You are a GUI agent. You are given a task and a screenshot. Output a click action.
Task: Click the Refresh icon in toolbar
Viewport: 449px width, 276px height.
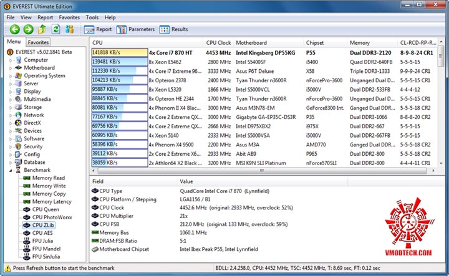point(56,29)
